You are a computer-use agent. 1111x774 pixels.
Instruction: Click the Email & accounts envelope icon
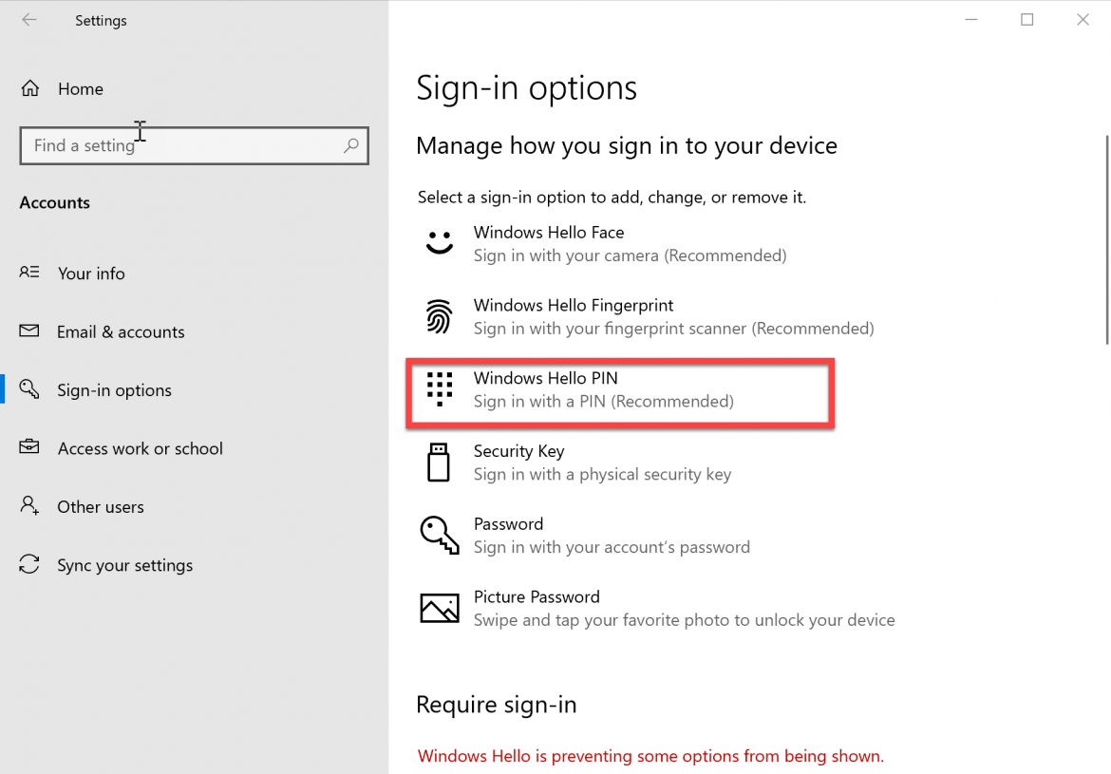(28, 331)
